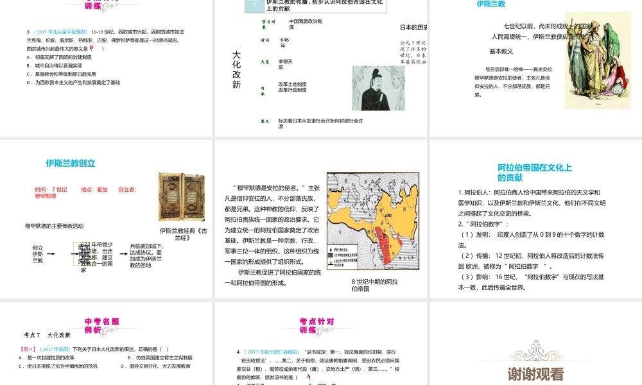Click the cell 改革土地制度 改革行政制度
642x385 pixels.
point(292,87)
